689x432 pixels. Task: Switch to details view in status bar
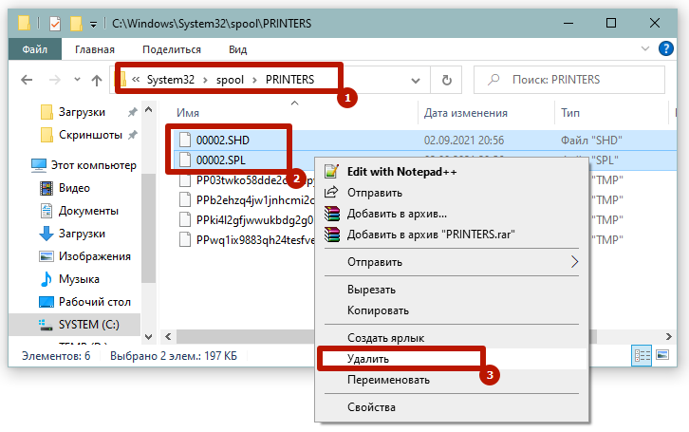pos(642,355)
